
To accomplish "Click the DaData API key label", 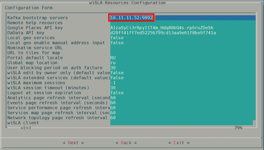I will pyautogui.click(x=26, y=33).
